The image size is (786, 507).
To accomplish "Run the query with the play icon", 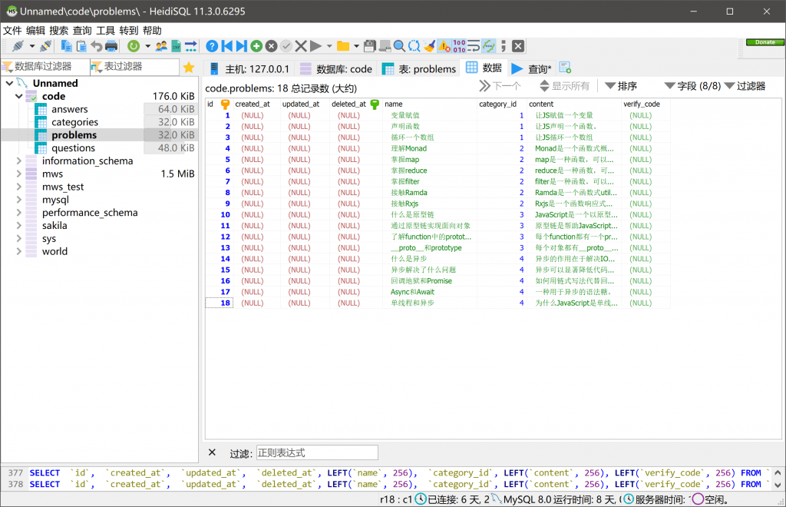I will pyautogui.click(x=315, y=46).
